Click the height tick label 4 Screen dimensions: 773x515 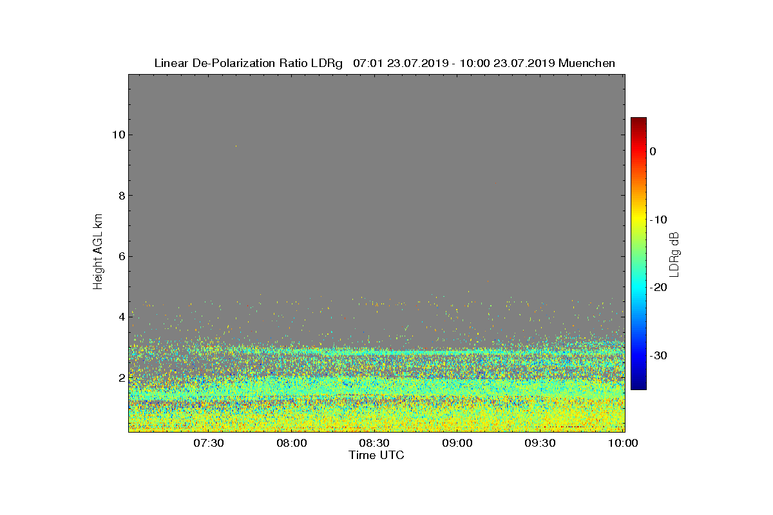pyautogui.click(x=121, y=317)
